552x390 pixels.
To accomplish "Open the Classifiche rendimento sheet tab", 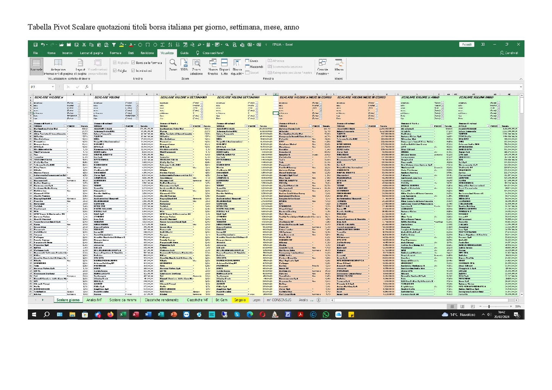I will pos(162,300).
